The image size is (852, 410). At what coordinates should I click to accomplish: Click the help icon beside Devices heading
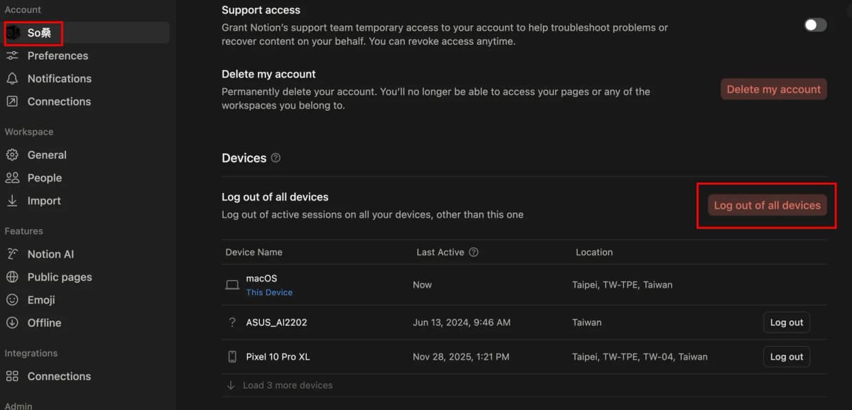pos(275,157)
